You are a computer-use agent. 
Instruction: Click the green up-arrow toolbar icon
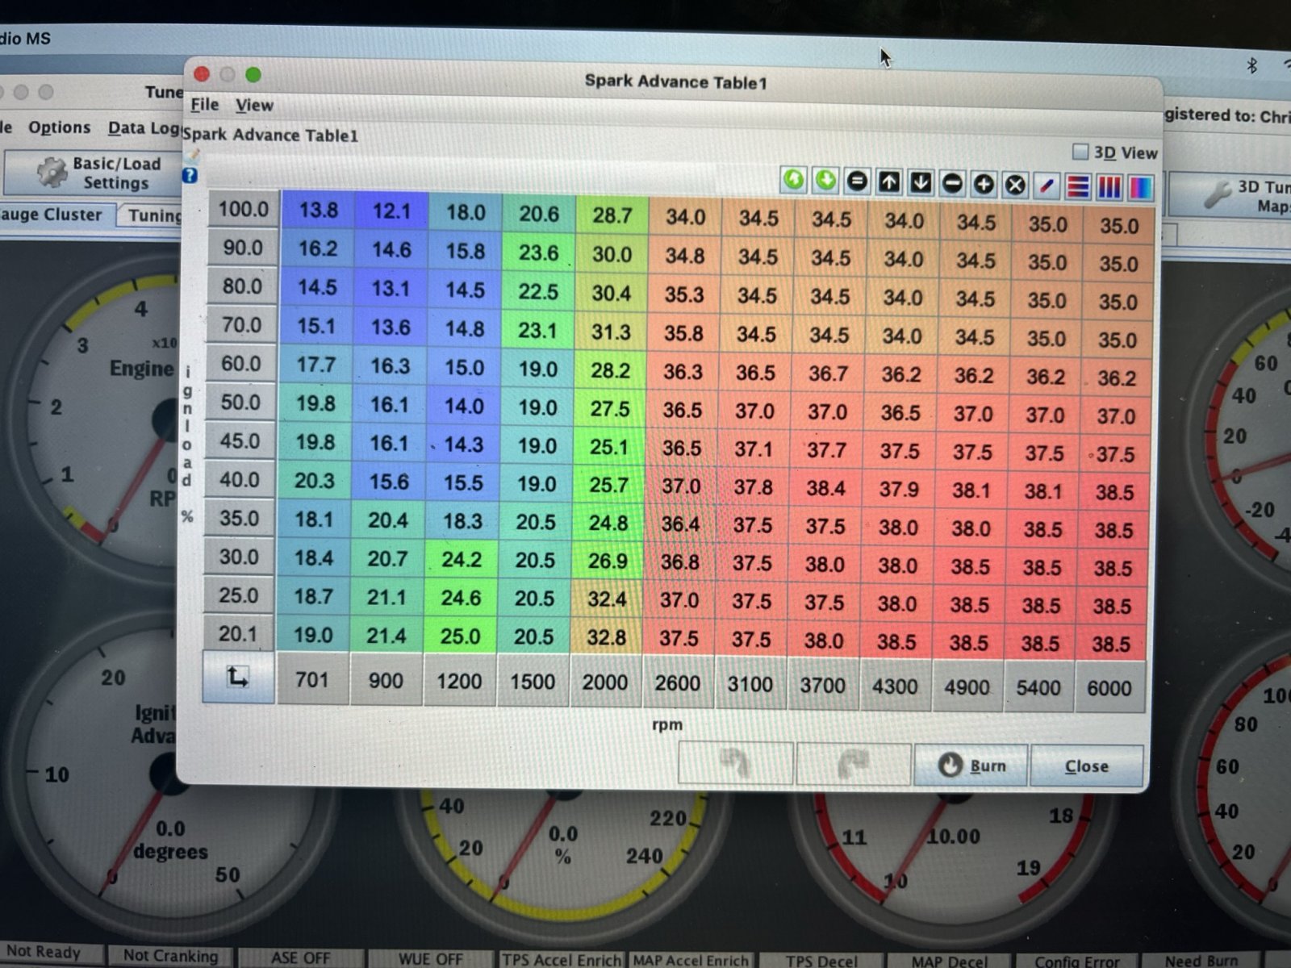[794, 180]
